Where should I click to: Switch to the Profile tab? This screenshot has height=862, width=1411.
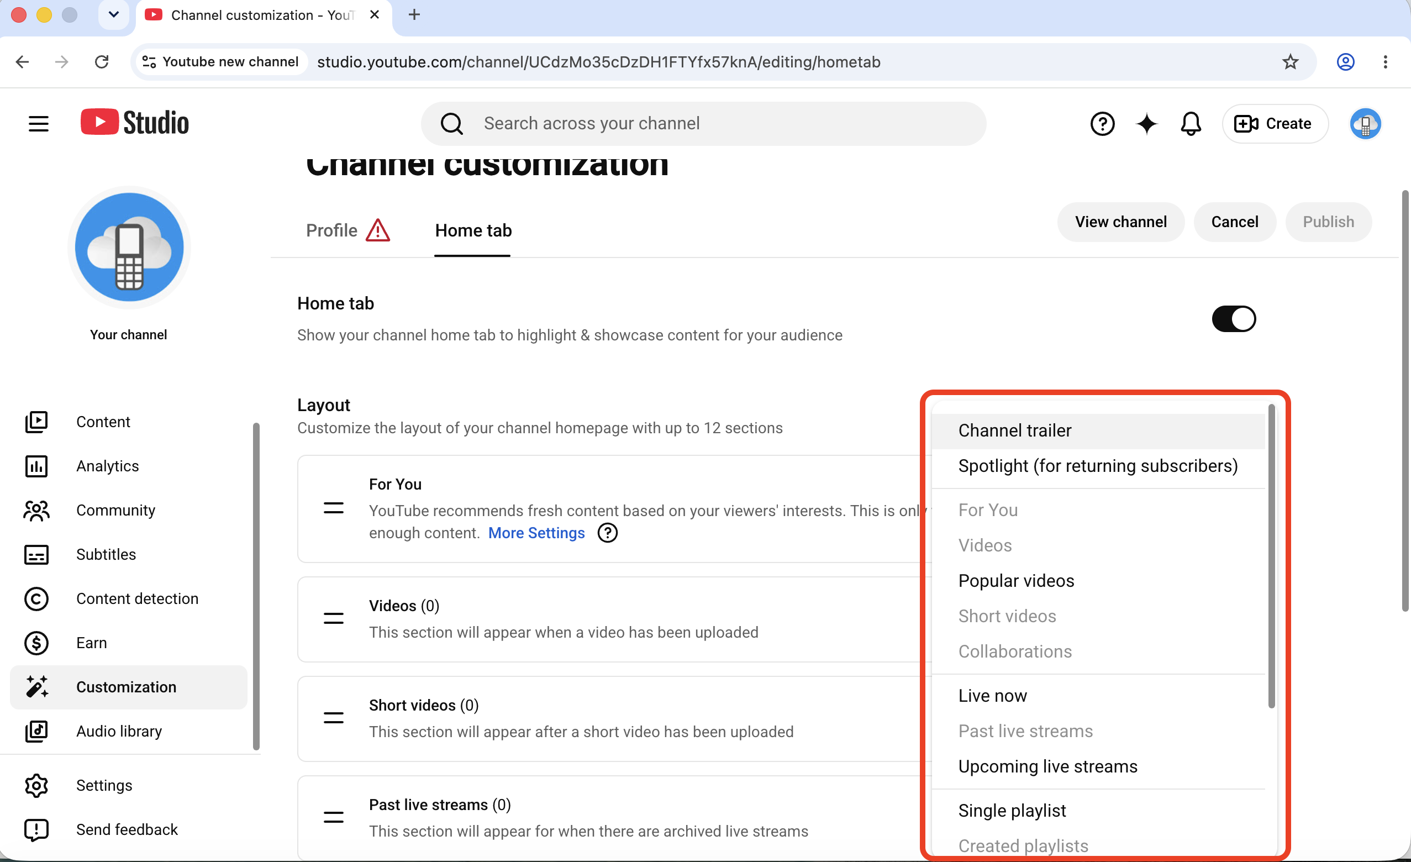[348, 230]
